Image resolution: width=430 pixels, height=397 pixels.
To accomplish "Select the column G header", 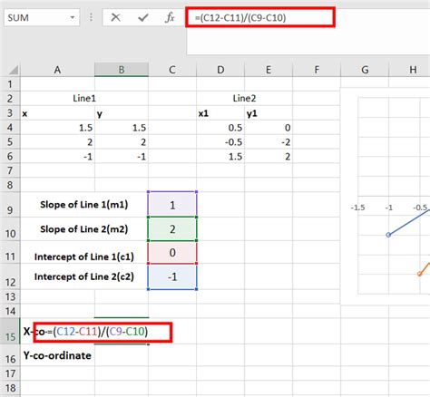I will (x=365, y=70).
